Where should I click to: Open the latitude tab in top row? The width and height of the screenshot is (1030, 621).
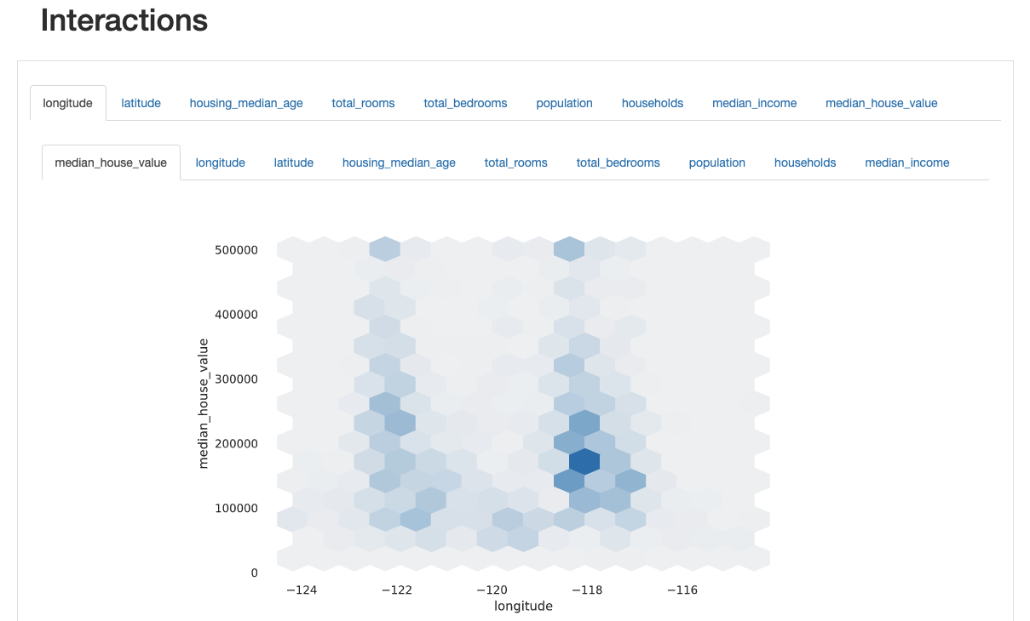(141, 103)
